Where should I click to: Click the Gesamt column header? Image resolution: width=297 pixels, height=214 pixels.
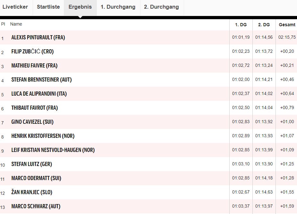pos(287,25)
